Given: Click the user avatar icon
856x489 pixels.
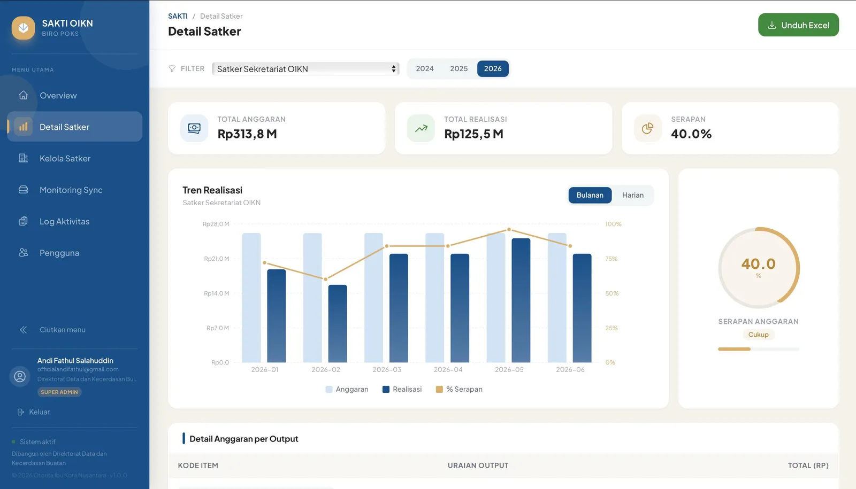Looking at the screenshot, I should [20, 376].
